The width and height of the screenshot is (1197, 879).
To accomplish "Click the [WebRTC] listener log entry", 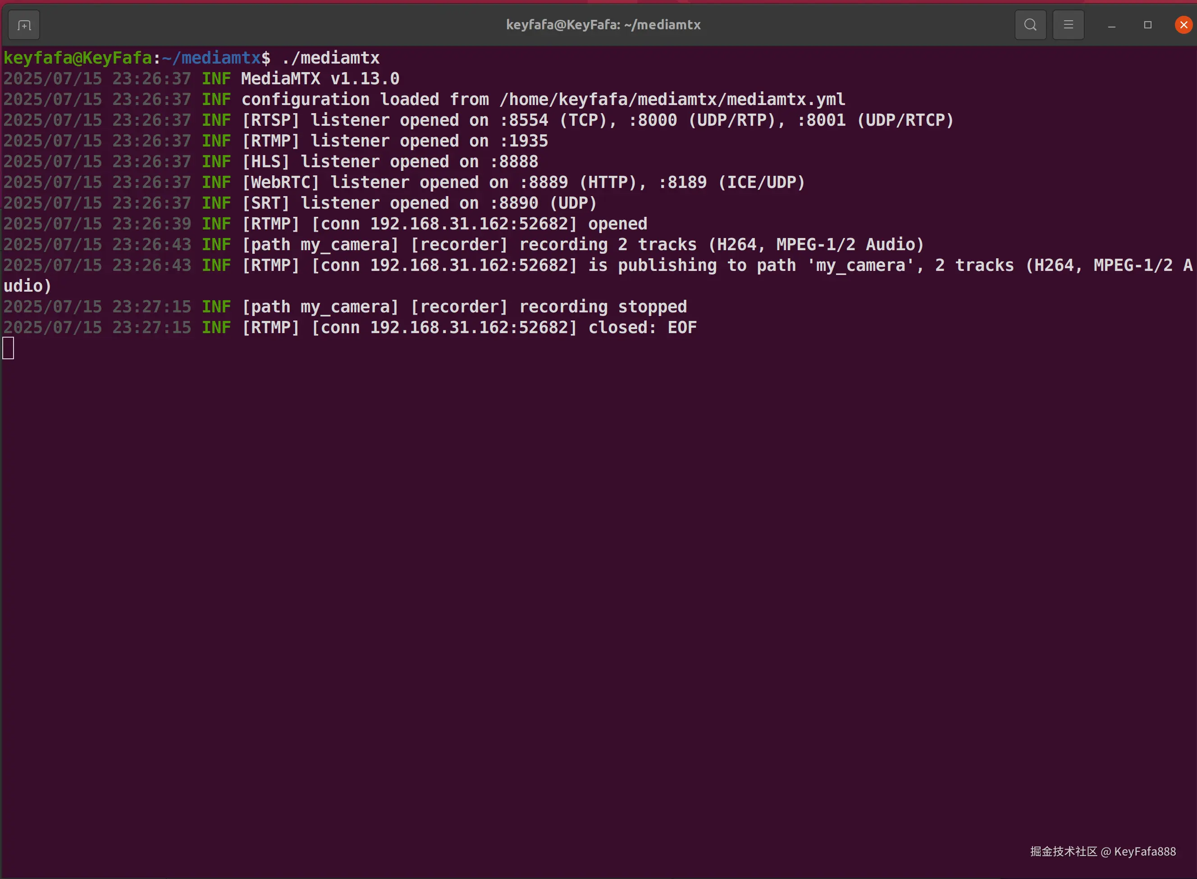I will pos(523,182).
